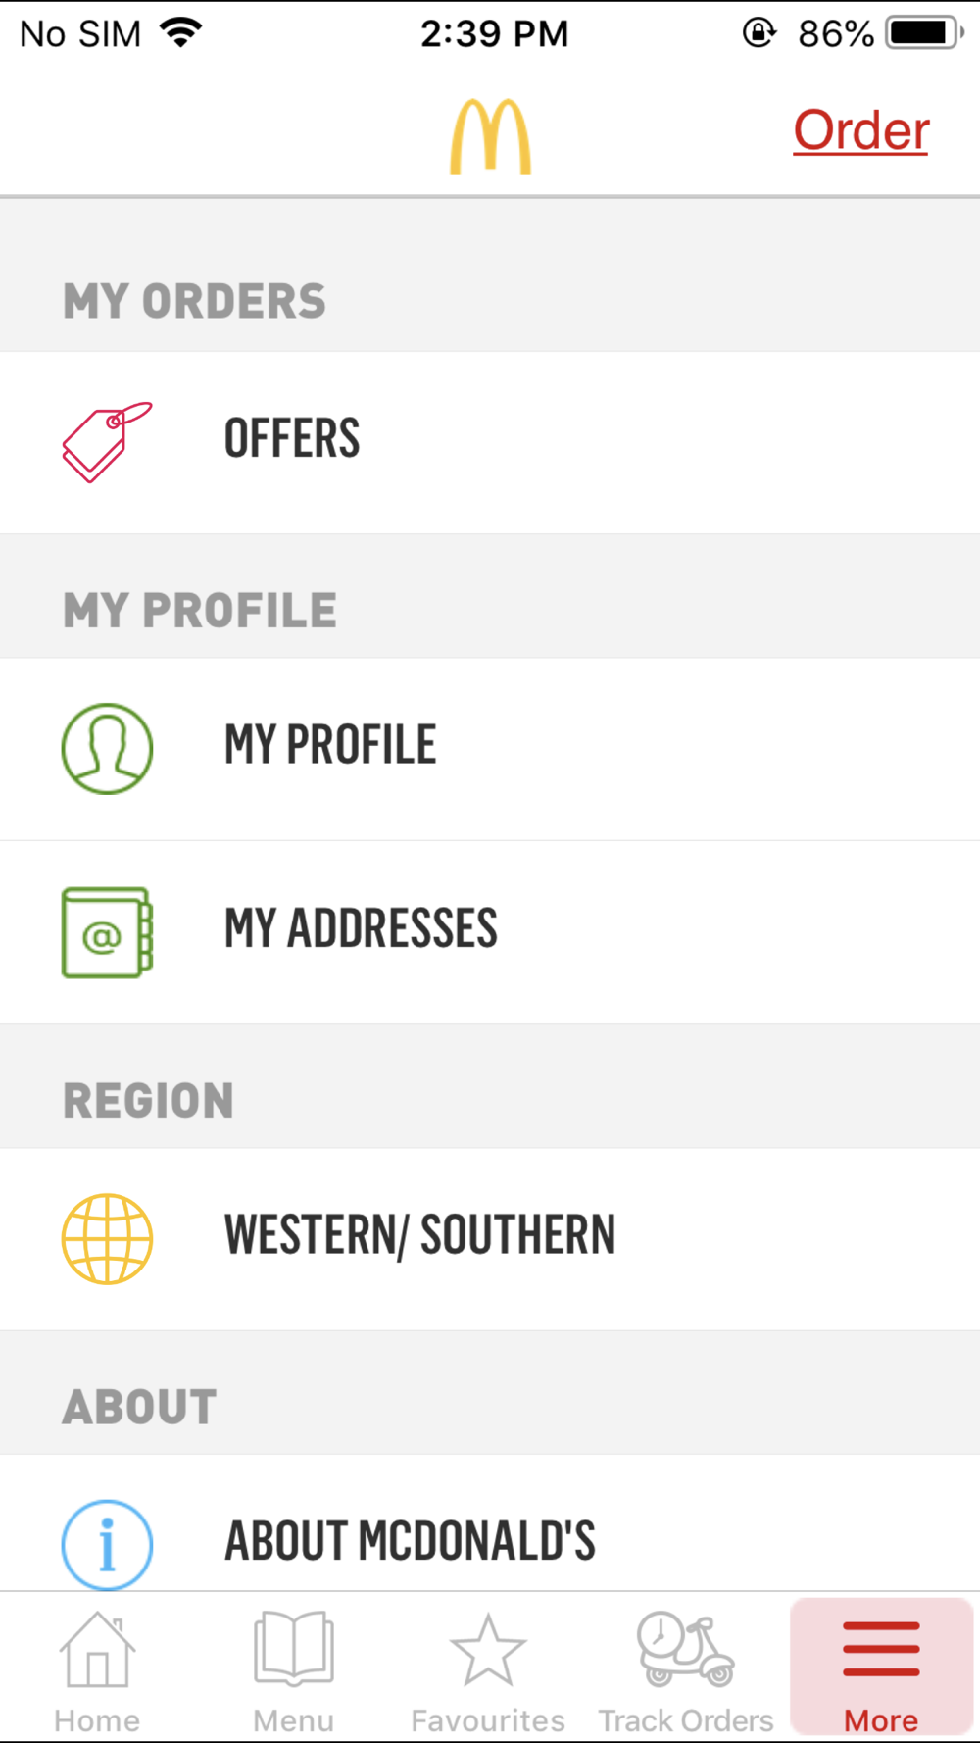Switch to the Favourites tab
The image size is (980, 1743).
click(488, 1672)
